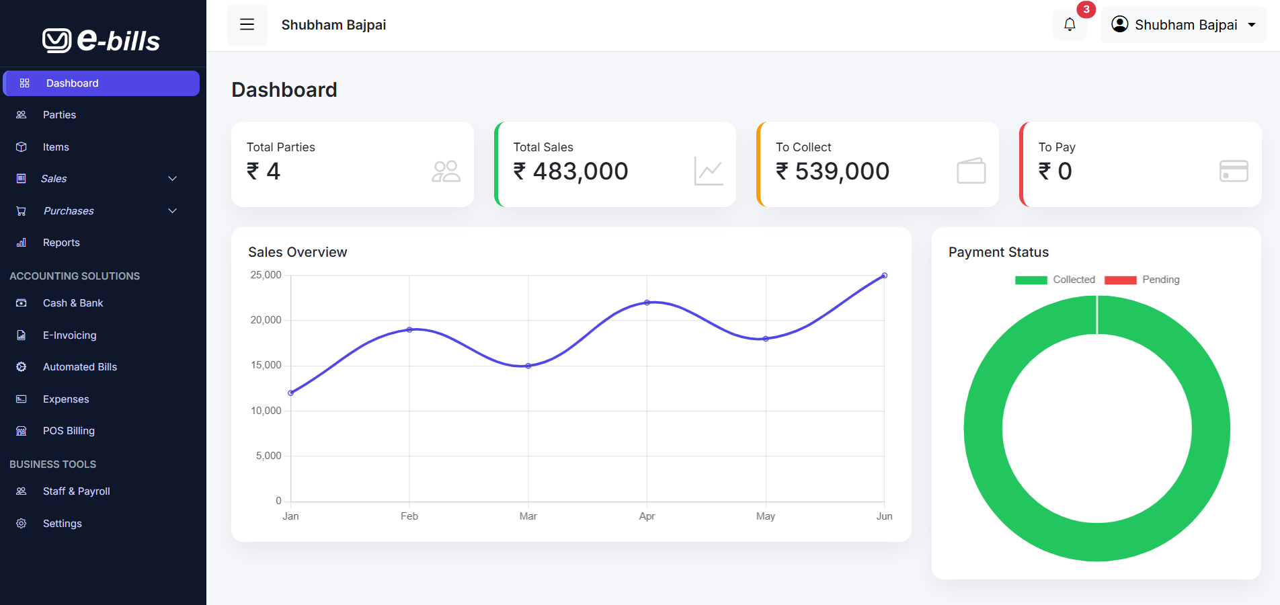Open the Items section icon
The image size is (1280, 605).
(22, 147)
